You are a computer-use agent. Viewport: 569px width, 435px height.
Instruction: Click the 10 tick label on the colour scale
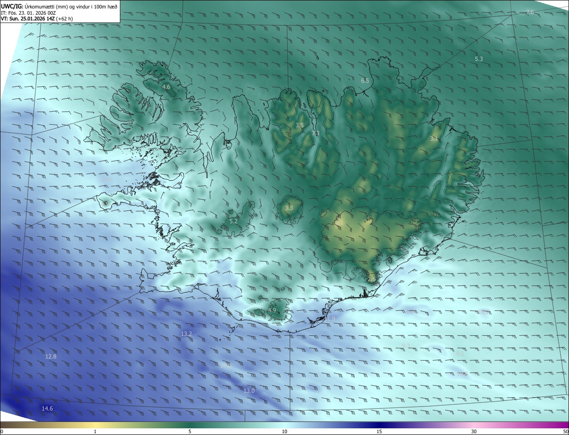[284, 431]
